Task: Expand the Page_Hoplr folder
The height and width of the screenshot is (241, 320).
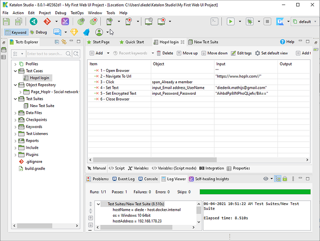Action: (x=20, y=92)
